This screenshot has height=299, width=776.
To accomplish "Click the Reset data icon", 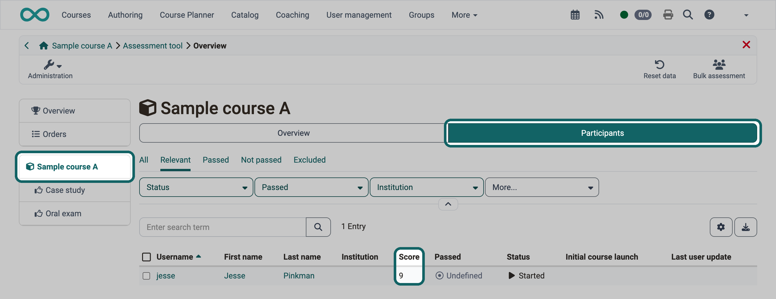I will click(x=659, y=65).
